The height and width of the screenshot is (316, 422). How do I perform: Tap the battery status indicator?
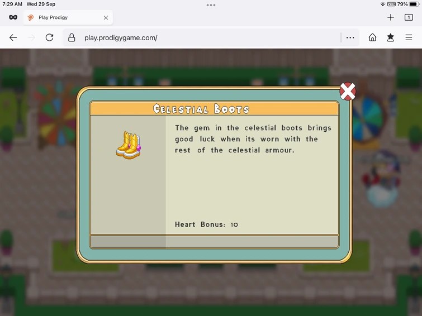click(414, 4)
